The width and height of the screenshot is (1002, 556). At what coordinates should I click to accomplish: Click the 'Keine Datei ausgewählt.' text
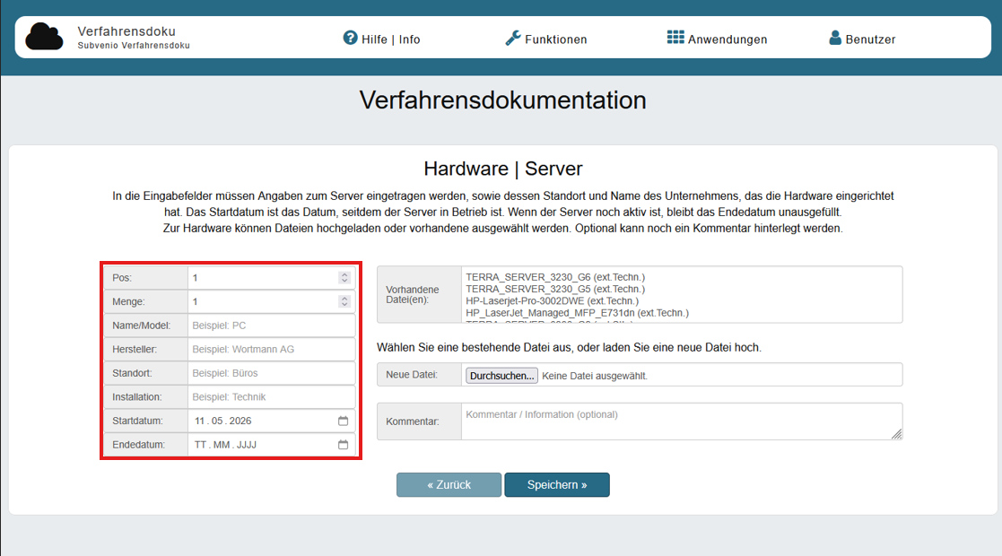595,376
